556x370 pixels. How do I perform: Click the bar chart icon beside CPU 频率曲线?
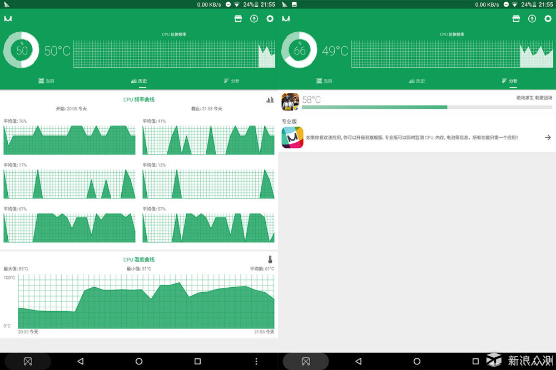[x=270, y=99]
